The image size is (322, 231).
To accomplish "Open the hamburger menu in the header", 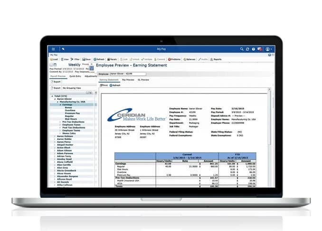I will [x=53, y=49].
